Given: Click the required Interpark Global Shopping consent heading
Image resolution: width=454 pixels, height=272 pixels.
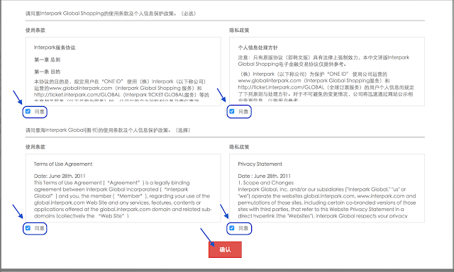Looking at the screenshot, I should click(111, 13).
